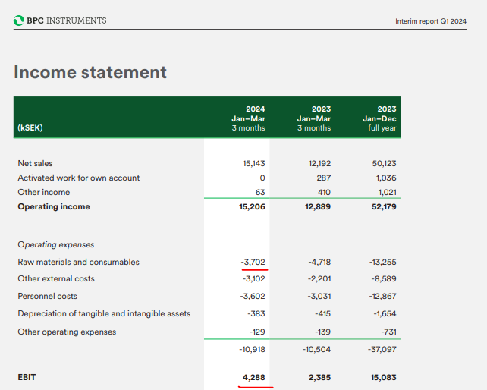The width and height of the screenshot is (487, 390).
Task: Select the 'Interim report Q1 2024' header text
Action: (430, 21)
